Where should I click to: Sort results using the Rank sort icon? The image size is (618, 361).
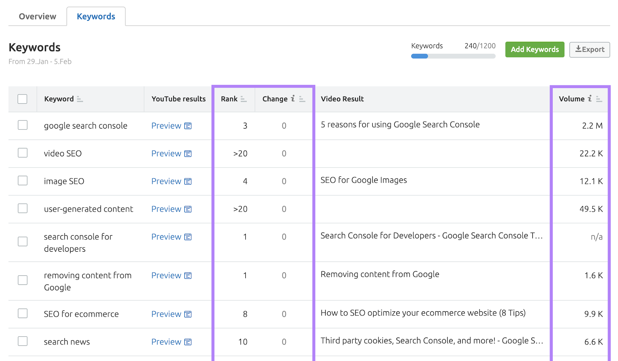(x=244, y=99)
